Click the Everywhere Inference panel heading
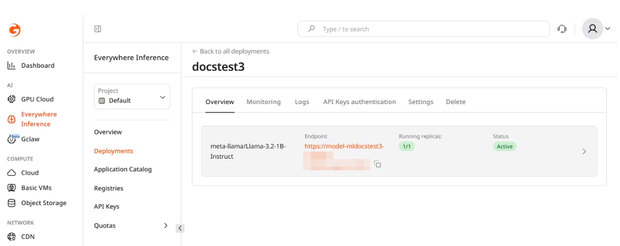 coord(131,58)
